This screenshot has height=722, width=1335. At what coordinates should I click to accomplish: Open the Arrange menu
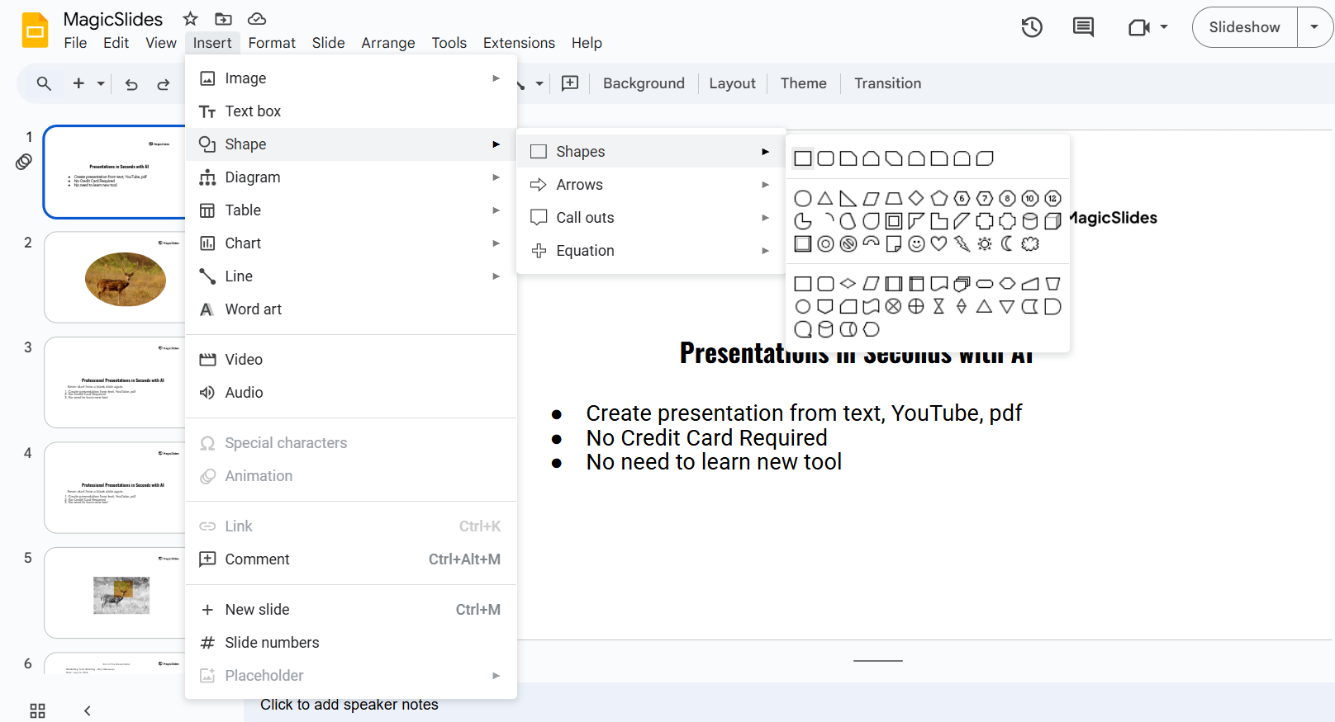(x=388, y=43)
